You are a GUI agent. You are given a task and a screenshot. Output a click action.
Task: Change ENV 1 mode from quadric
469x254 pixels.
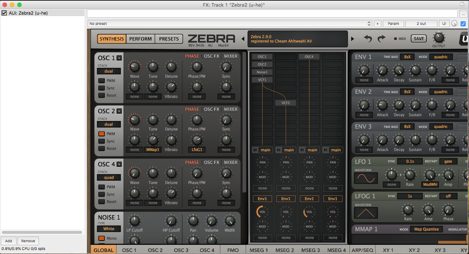pyautogui.click(x=441, y=56)
